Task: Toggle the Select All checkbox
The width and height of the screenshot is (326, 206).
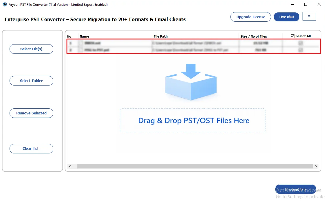Action: tap(292, 36)
